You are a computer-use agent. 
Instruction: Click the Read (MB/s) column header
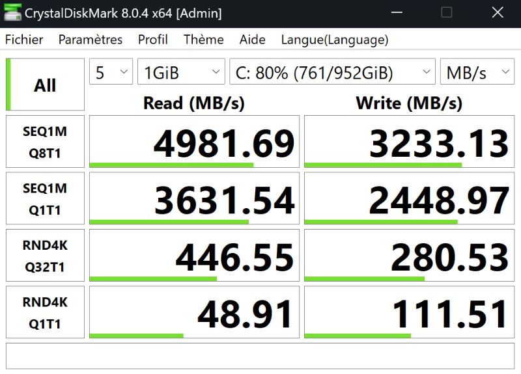[x=194, y=103]
